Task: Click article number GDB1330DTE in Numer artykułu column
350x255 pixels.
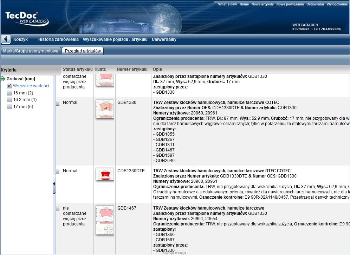Action: 131,171
